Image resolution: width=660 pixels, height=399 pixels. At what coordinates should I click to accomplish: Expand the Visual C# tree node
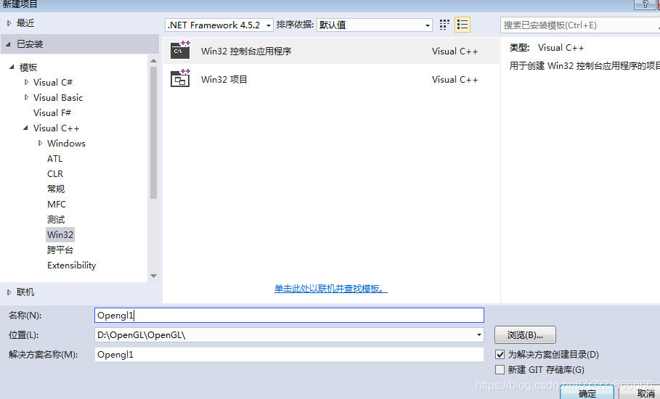click(27, 82)
